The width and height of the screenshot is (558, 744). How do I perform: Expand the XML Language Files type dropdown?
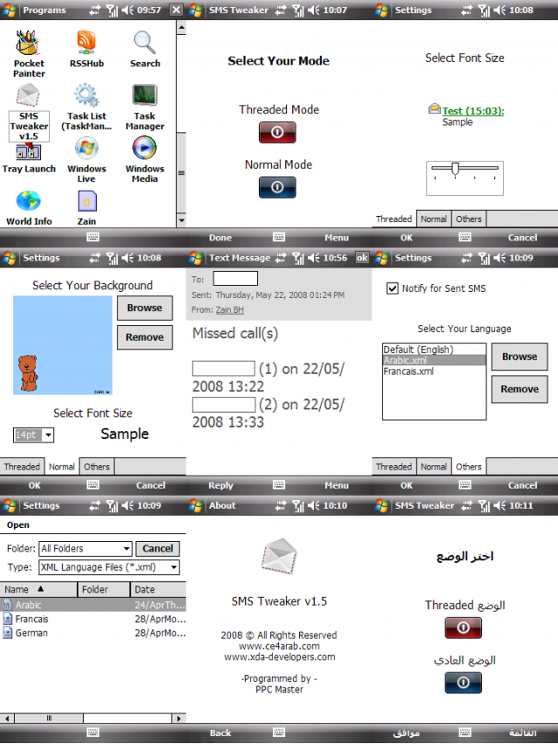coord(174,567)
